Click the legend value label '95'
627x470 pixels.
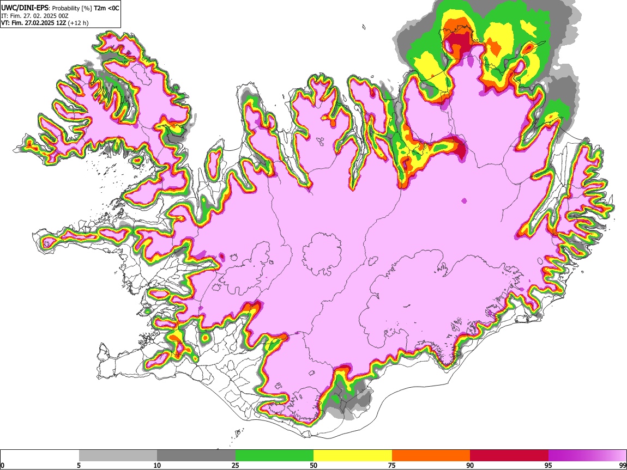tap(548, 465)
